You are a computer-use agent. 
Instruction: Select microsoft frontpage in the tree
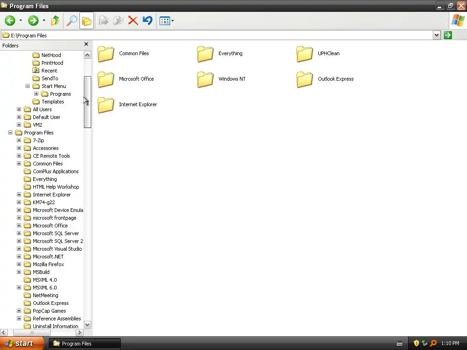55,218
